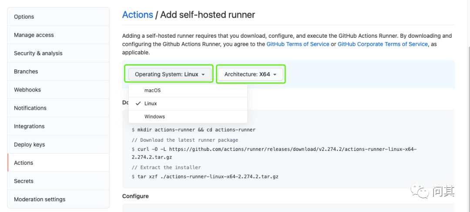Open GitHub Corporate Terms of Service link
Image resolution: width=470 pixels, height=212 pixels.
tap(383, 44)
